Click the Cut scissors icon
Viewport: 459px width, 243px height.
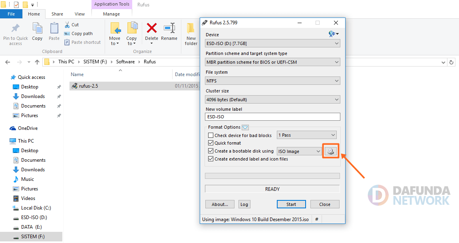coord(67,25)
